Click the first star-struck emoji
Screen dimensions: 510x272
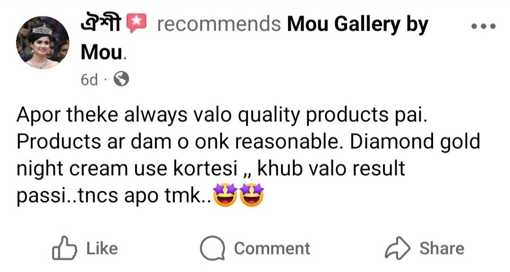click(x=225, y=195)
